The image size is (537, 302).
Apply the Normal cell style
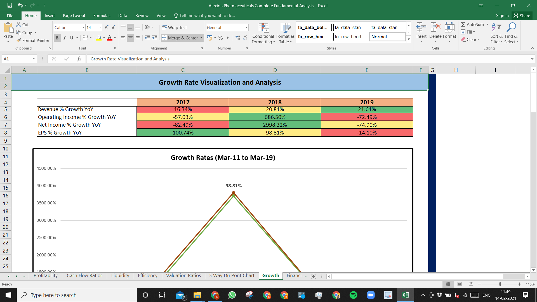coord(387,37)
